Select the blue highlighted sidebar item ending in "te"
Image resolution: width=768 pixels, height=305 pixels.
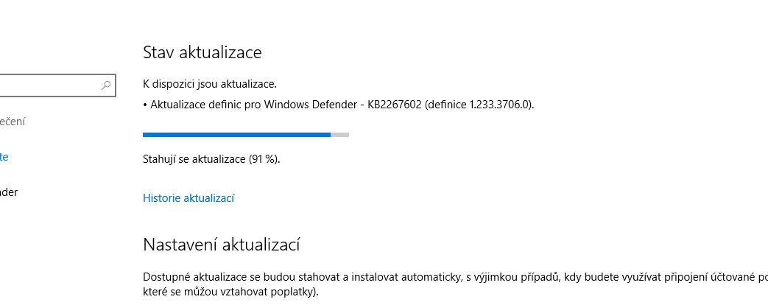(x=4, y=157)
